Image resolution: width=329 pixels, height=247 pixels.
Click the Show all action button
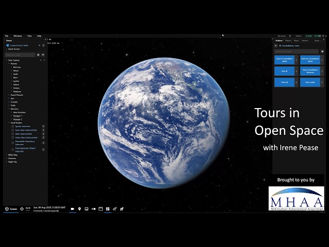[x=284, y=82]
